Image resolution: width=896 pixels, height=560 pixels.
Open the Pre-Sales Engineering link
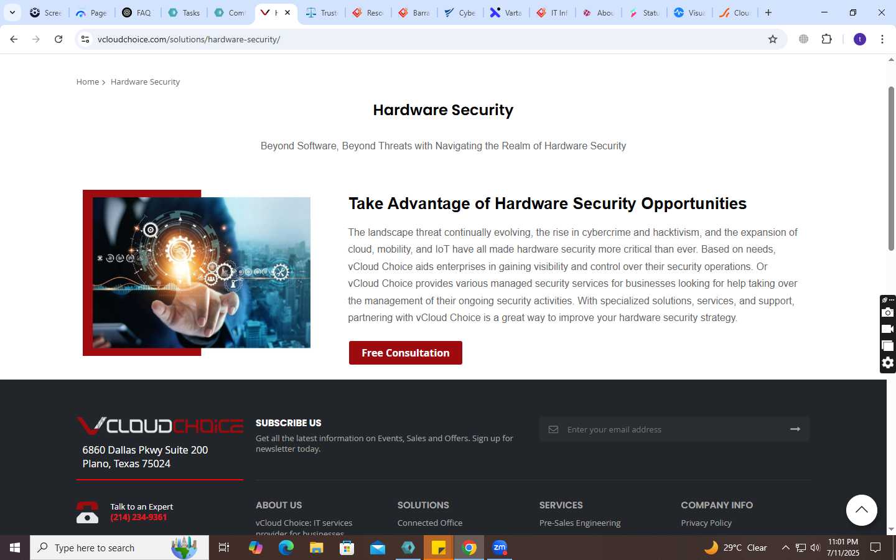(x=580, y=523)
